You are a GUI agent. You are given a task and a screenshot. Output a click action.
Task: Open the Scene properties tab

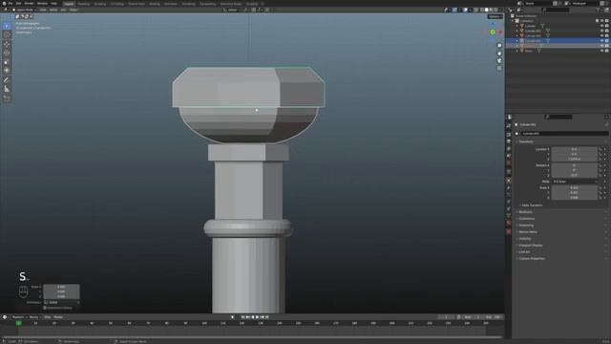click(509, 156)
